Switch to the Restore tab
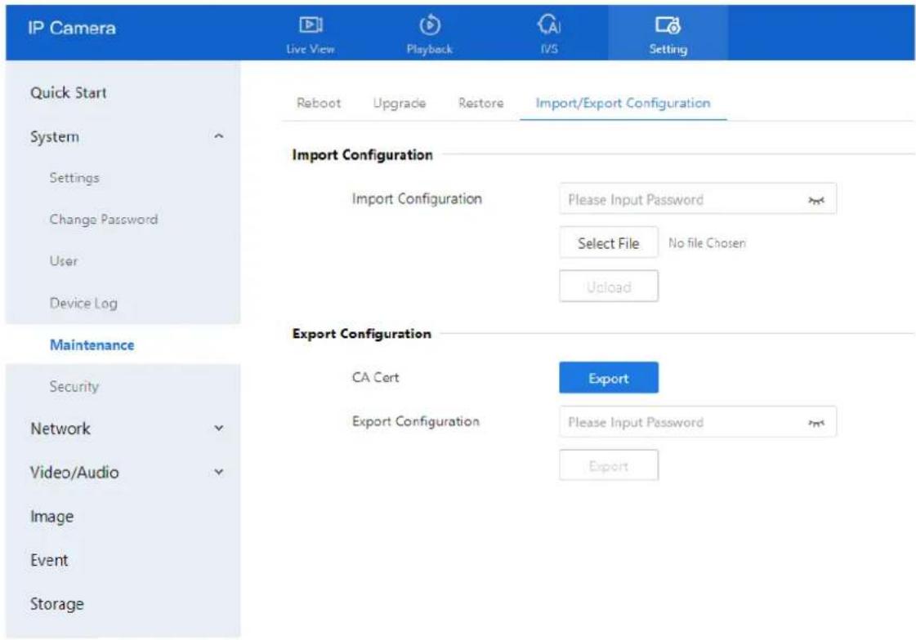The image size is (916, 640). point(480,103)
